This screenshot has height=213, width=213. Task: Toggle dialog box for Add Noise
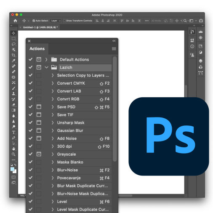click(x=39, y=138)
